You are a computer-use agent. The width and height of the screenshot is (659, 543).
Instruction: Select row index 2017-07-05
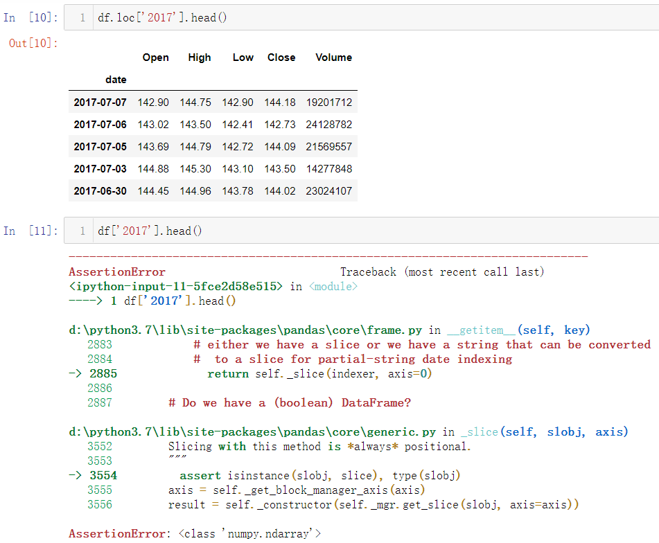pyautogui.click(x=100, y=147)
